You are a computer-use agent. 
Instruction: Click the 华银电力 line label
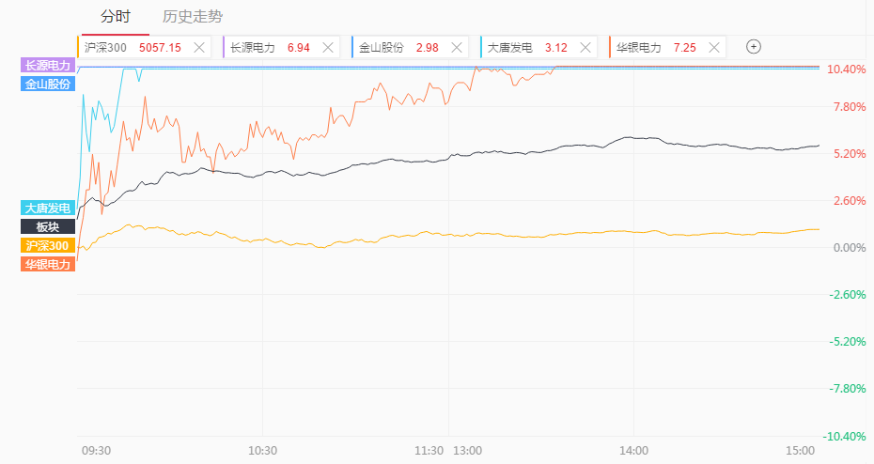(x=47, y=264)
